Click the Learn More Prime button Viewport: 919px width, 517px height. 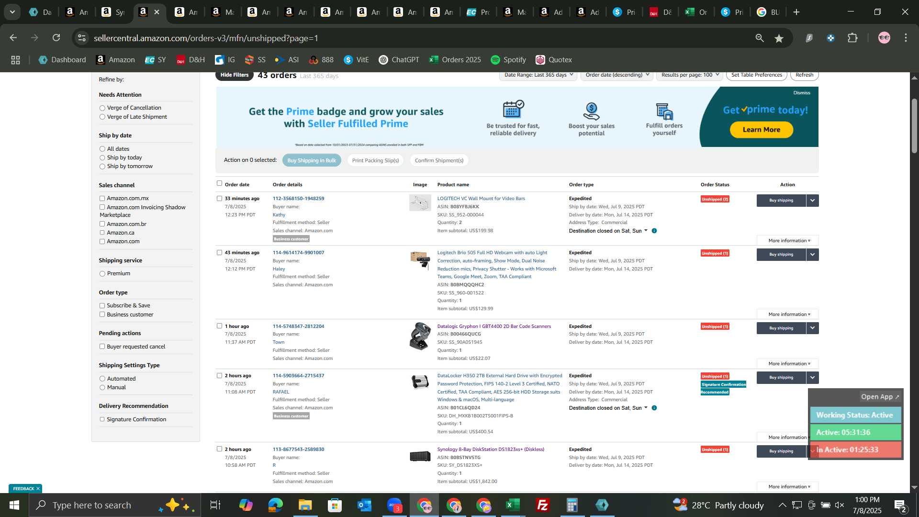pyautogui.click(x=762, y=130)
